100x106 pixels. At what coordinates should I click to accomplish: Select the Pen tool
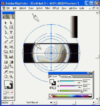(x=6, y=32)
